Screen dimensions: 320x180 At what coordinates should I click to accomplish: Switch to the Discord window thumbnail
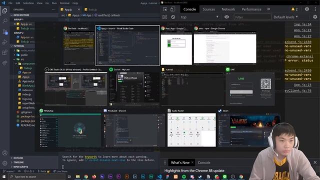coord(134,128)
